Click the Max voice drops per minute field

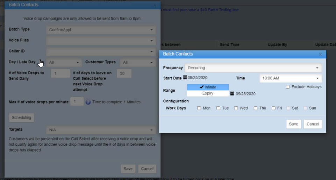tap(77, 102)
